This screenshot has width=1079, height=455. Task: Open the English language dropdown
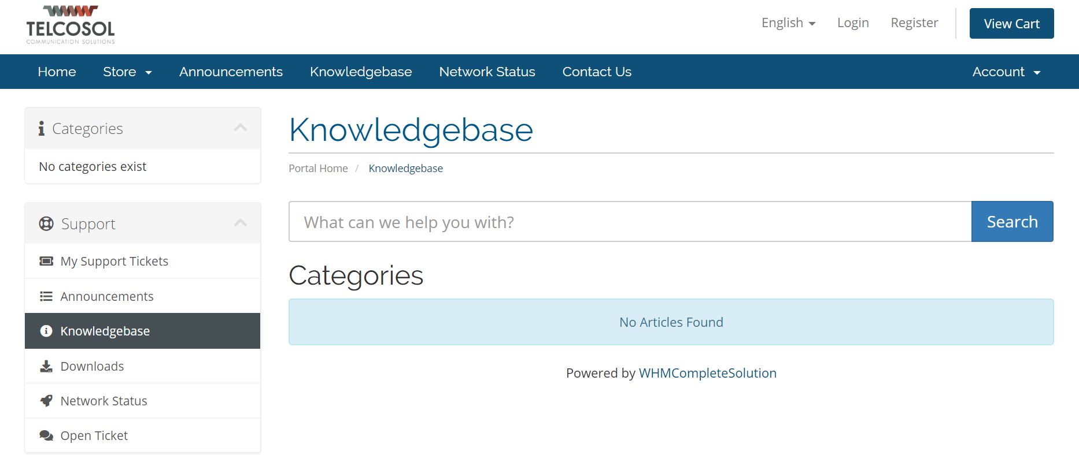click(788, 23)
